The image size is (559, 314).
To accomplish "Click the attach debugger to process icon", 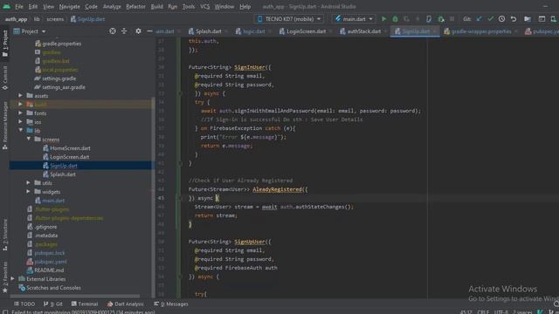I will [441, 19].
